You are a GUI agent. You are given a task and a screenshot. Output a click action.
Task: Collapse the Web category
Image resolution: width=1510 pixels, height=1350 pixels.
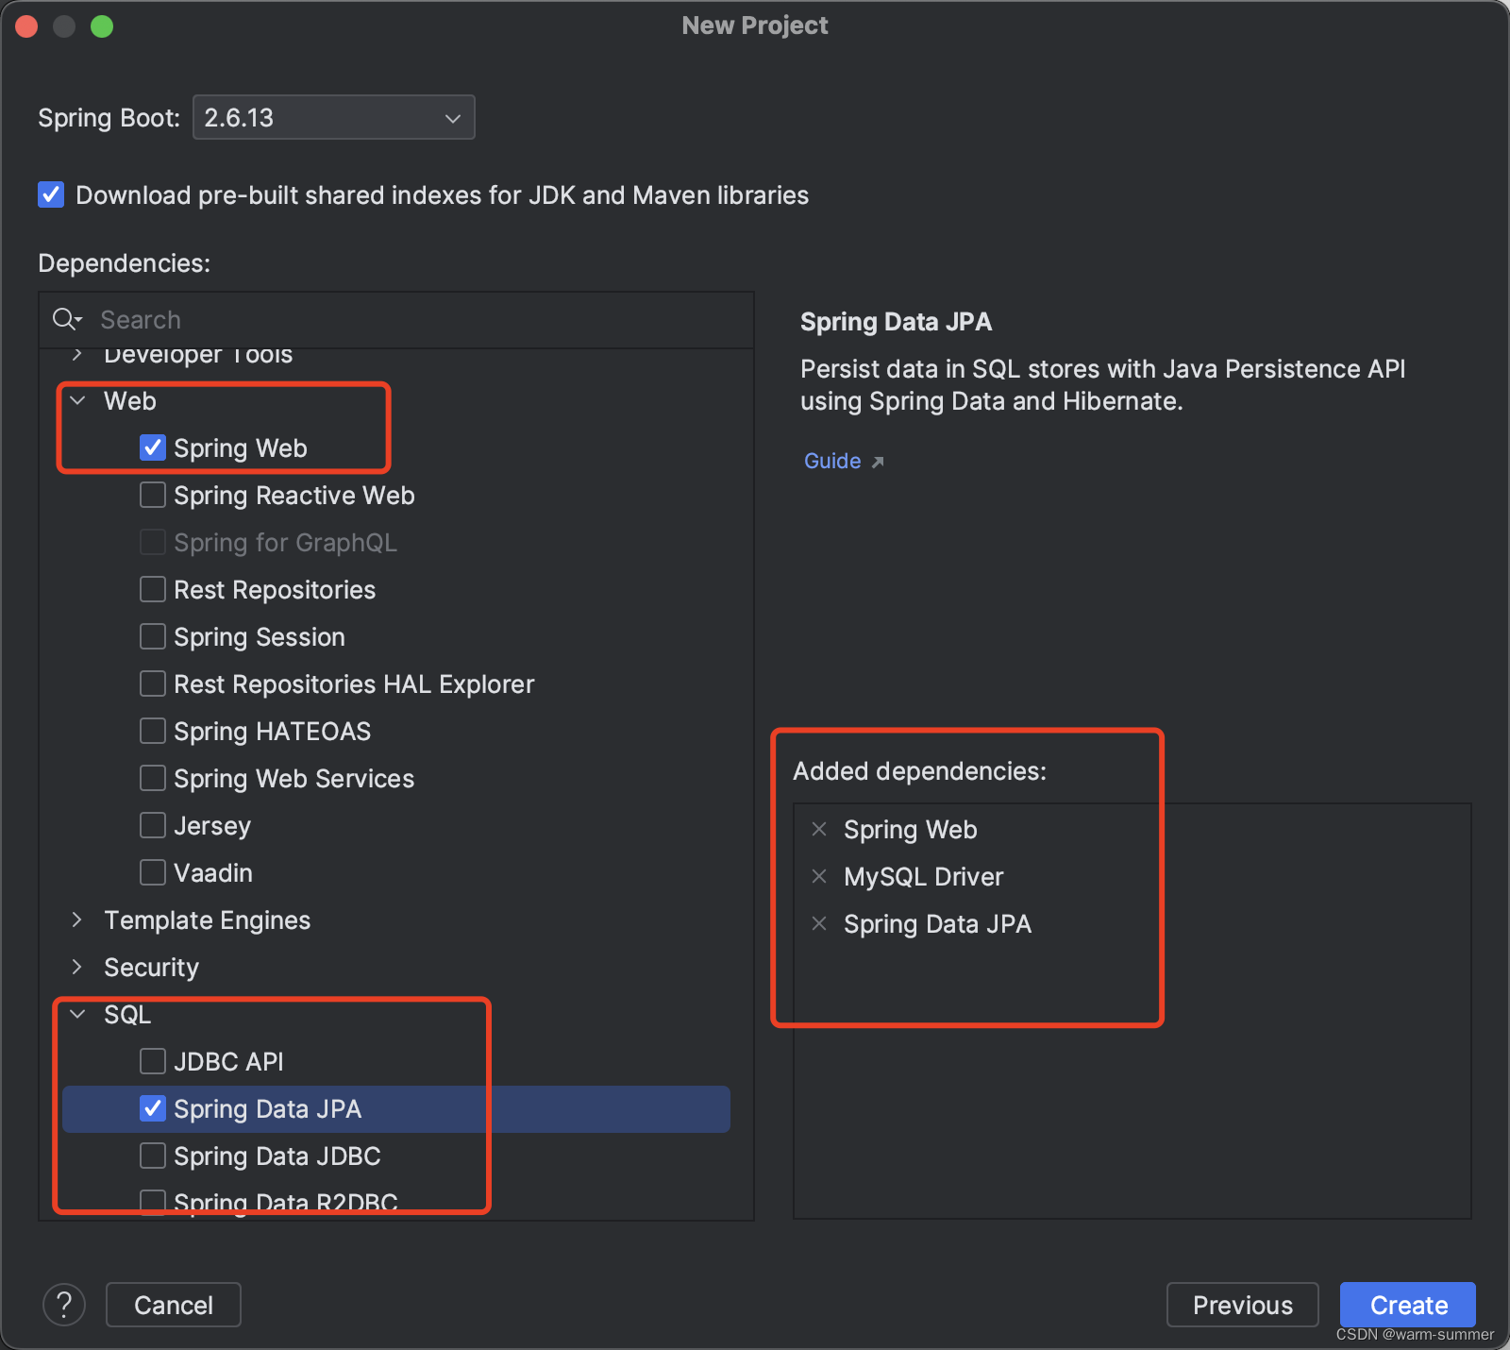click(78, 400)
